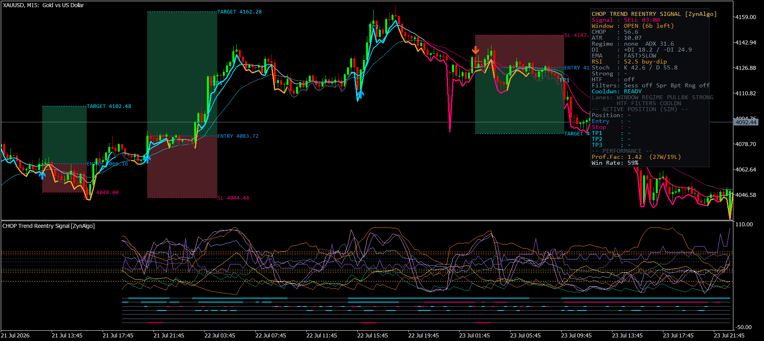Click the pink 4048.00 stop label
The image size is (764, 341).
tap(107, 193)
